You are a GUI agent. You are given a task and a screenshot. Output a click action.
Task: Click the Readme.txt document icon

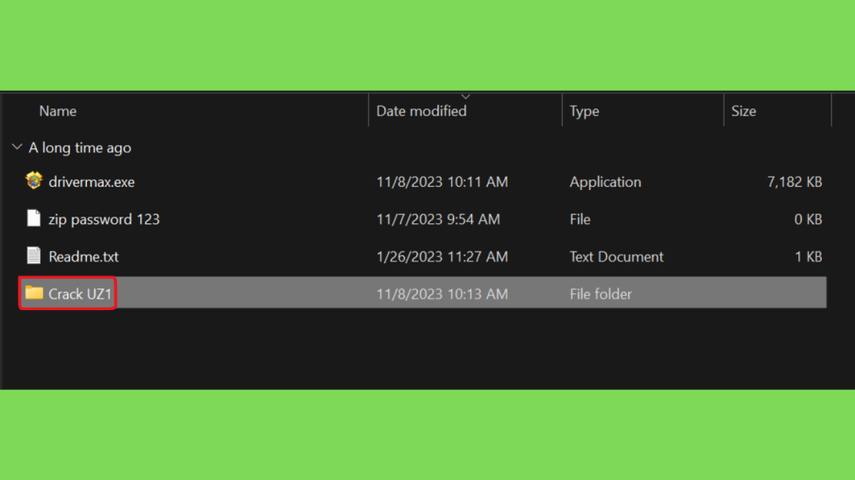[33, 255]
